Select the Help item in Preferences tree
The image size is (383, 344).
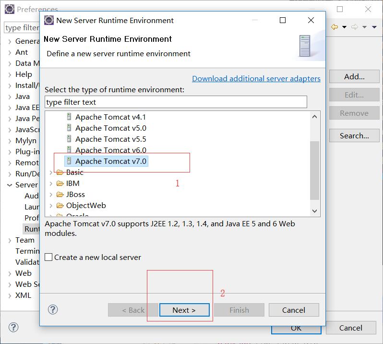pos(24,74)
